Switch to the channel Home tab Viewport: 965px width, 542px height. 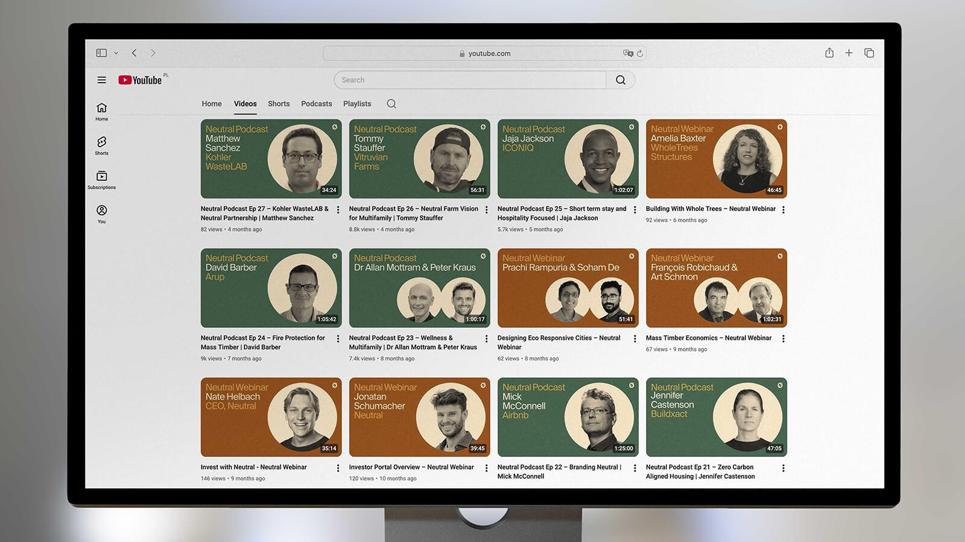pyautogui.click(x=212, y=104)
